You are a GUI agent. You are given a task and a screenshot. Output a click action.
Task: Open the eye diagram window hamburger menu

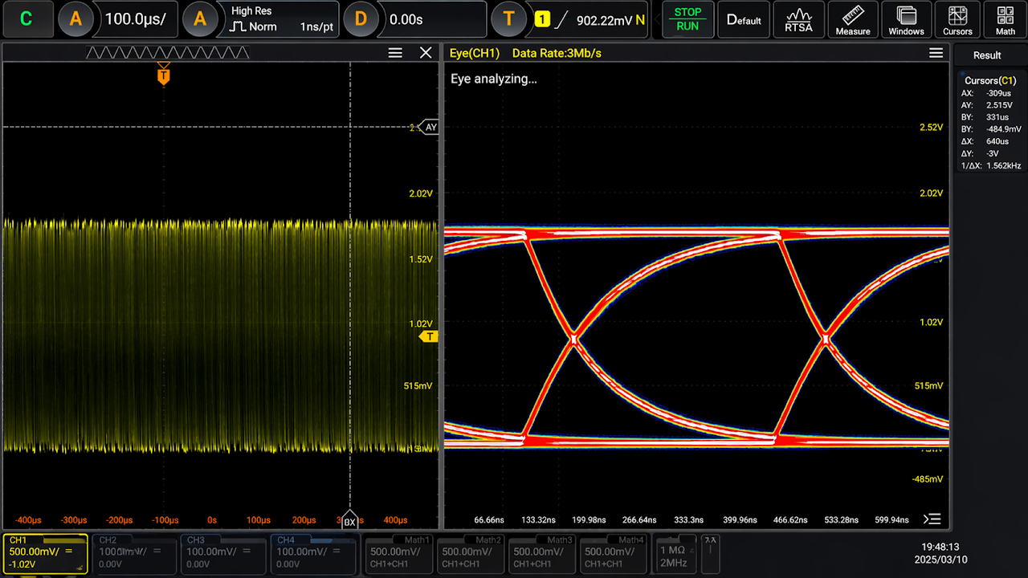[936, 53]
